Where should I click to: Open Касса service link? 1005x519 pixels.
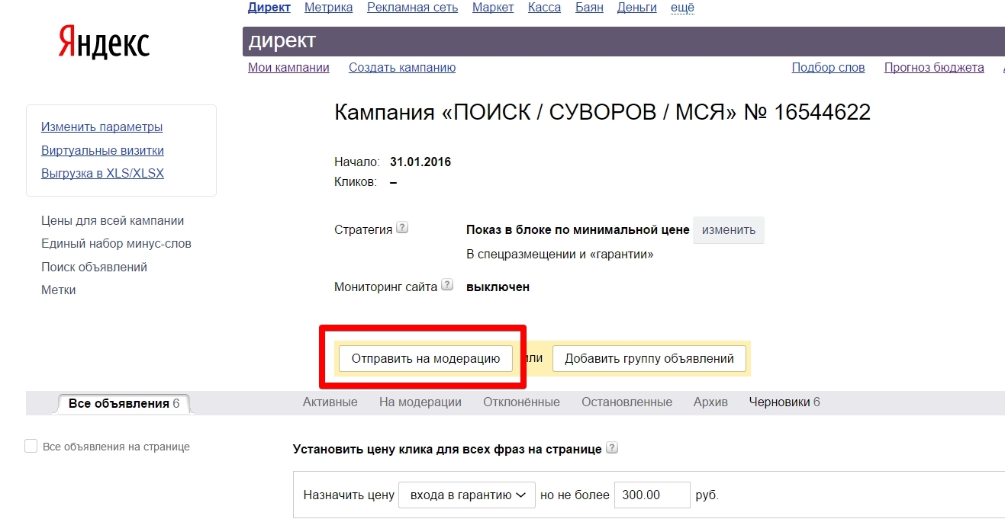click(x=544, y=8)
